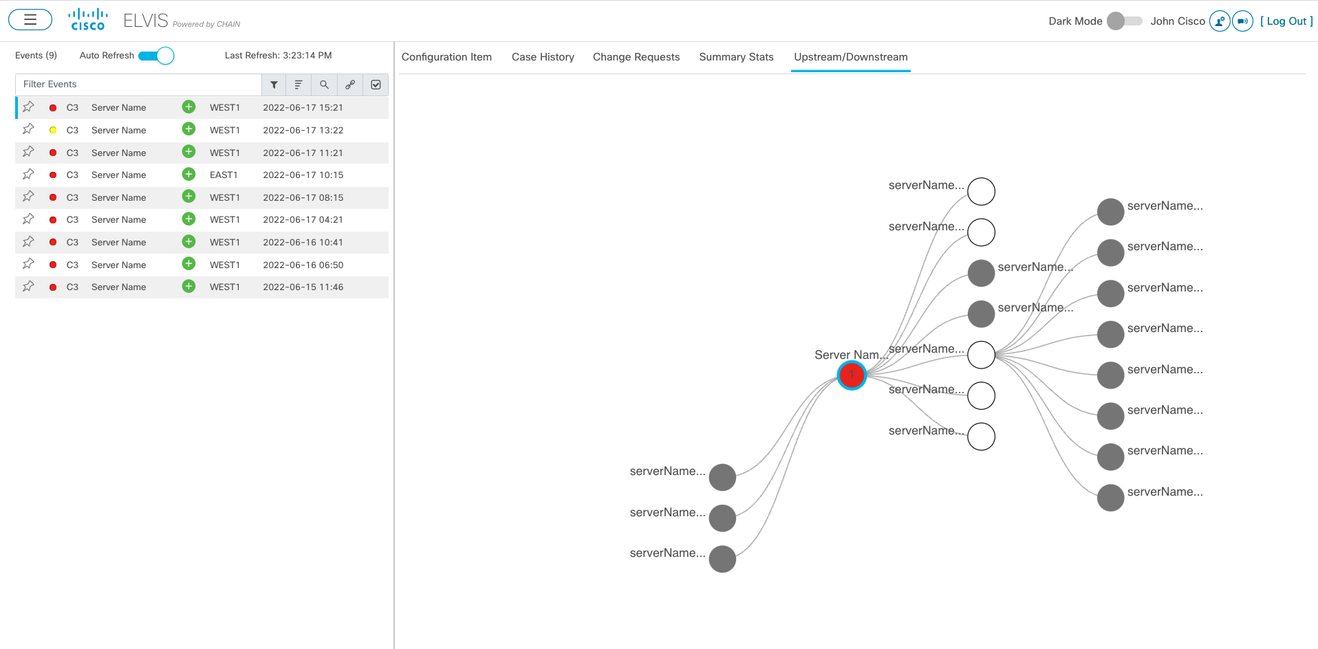Open the hamburger navigation menu
Viewport: 1318px width, 649px height.
click(30, 20)
